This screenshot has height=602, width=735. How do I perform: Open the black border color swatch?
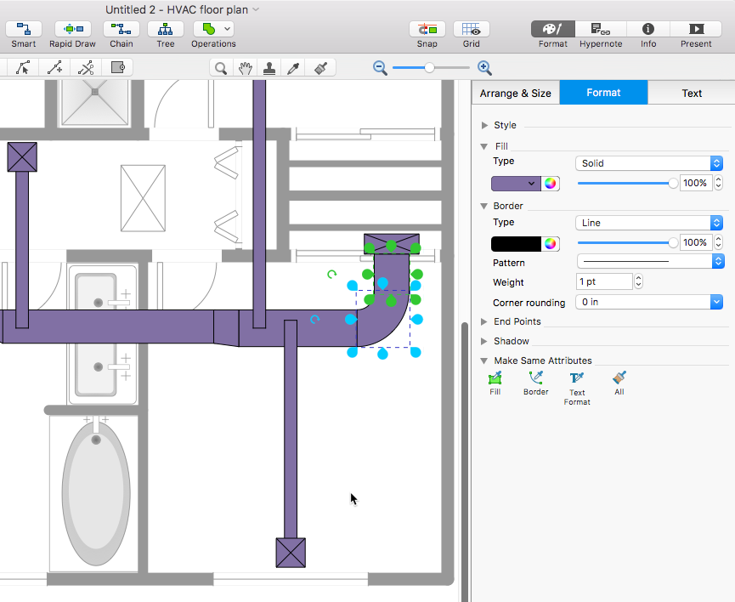pos(516,244)
